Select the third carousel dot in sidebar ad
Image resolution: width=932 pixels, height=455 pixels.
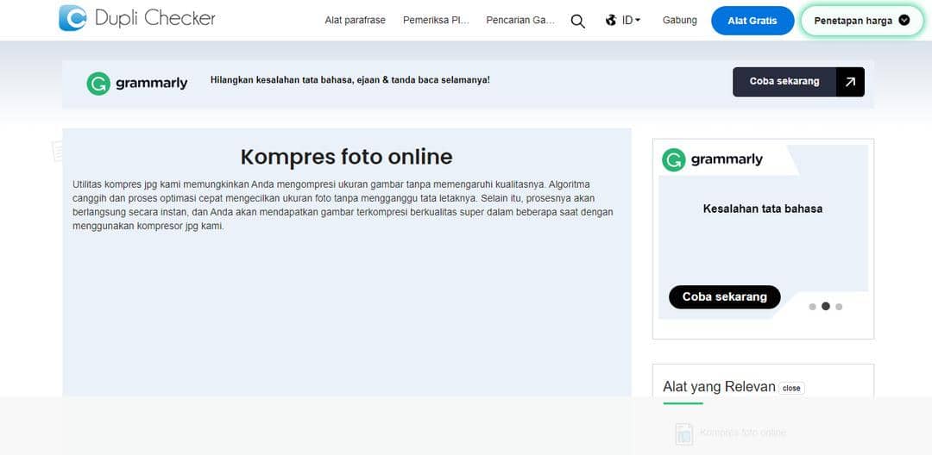[839, 307]
